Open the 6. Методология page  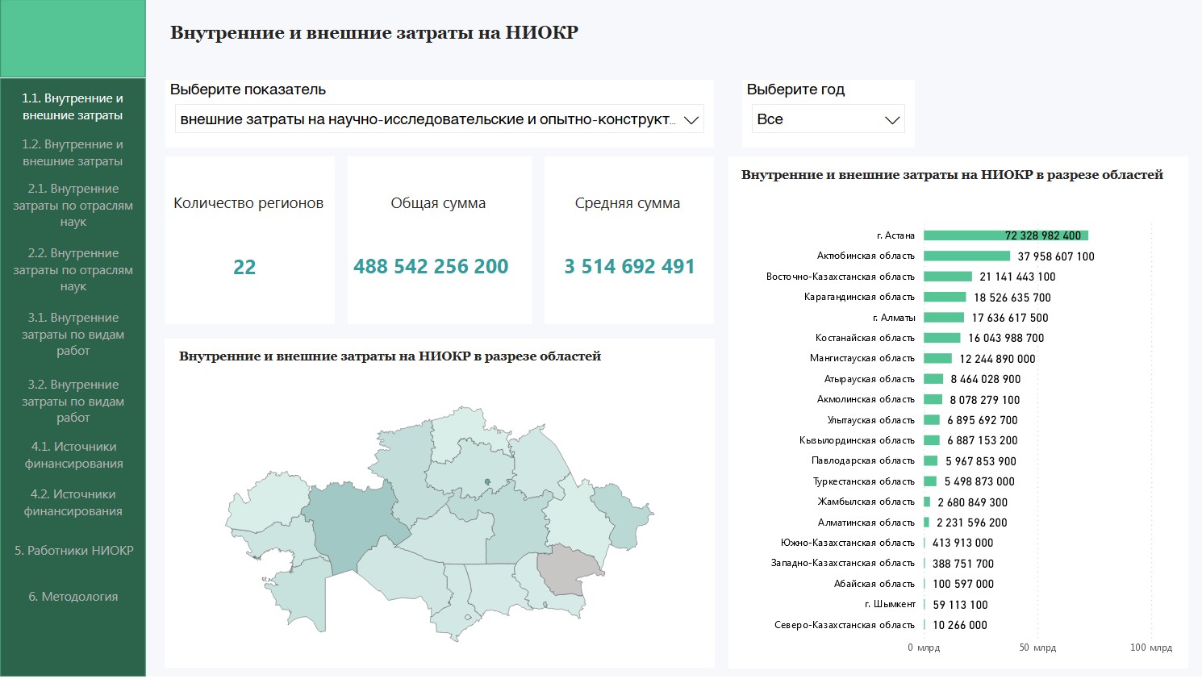[x=73, y=597]
